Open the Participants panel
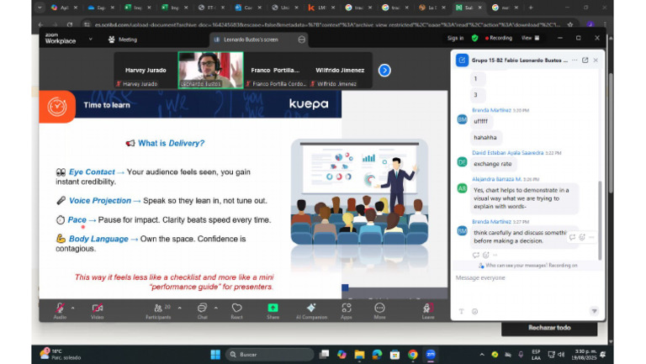Screen dimensions: 646x364 [159, 311]
